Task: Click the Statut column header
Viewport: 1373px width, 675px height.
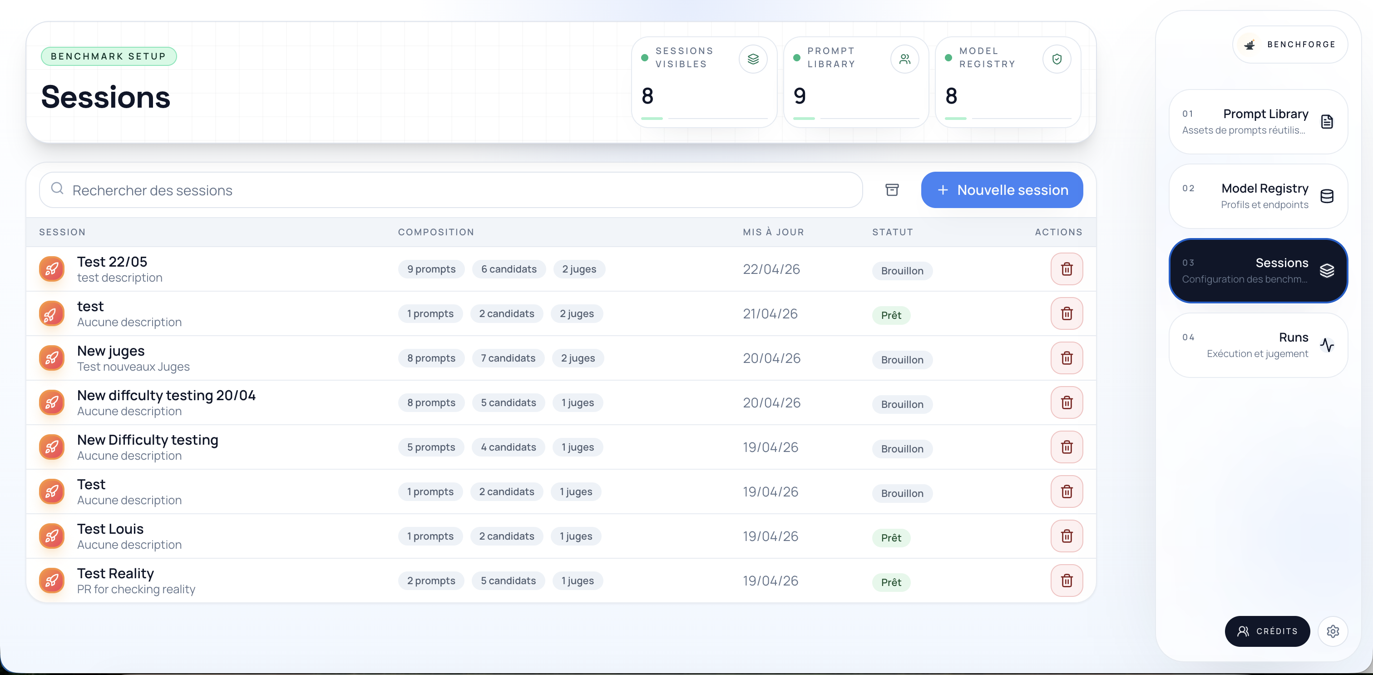Action: point(893,232)
